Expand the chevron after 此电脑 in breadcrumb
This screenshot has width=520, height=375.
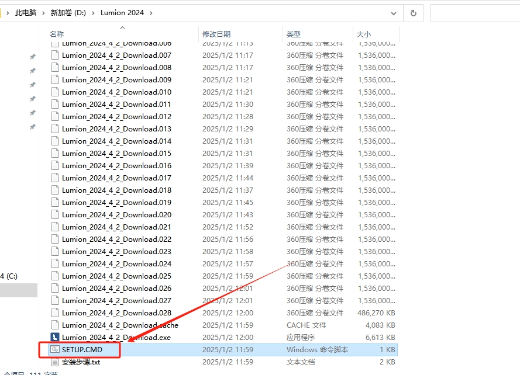click(43, 13)
